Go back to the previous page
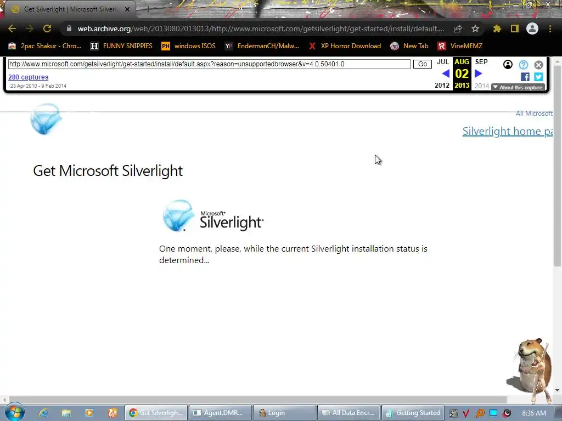 (12, 29)
